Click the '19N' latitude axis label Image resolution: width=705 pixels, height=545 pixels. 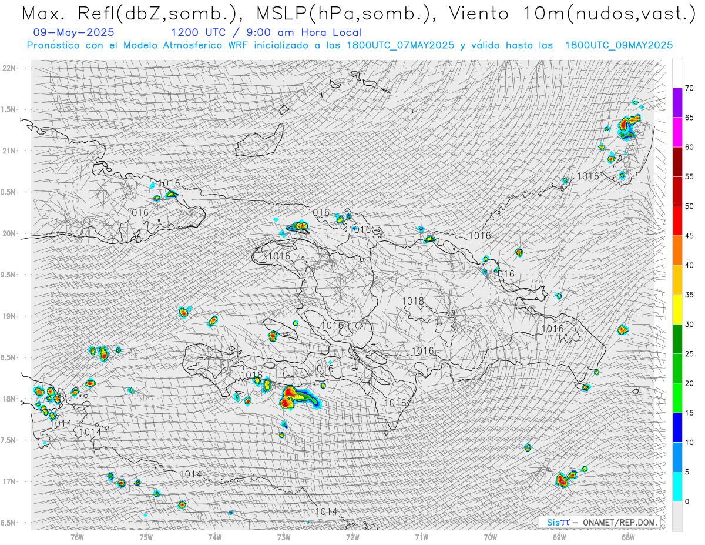click(x=10, y=316)
